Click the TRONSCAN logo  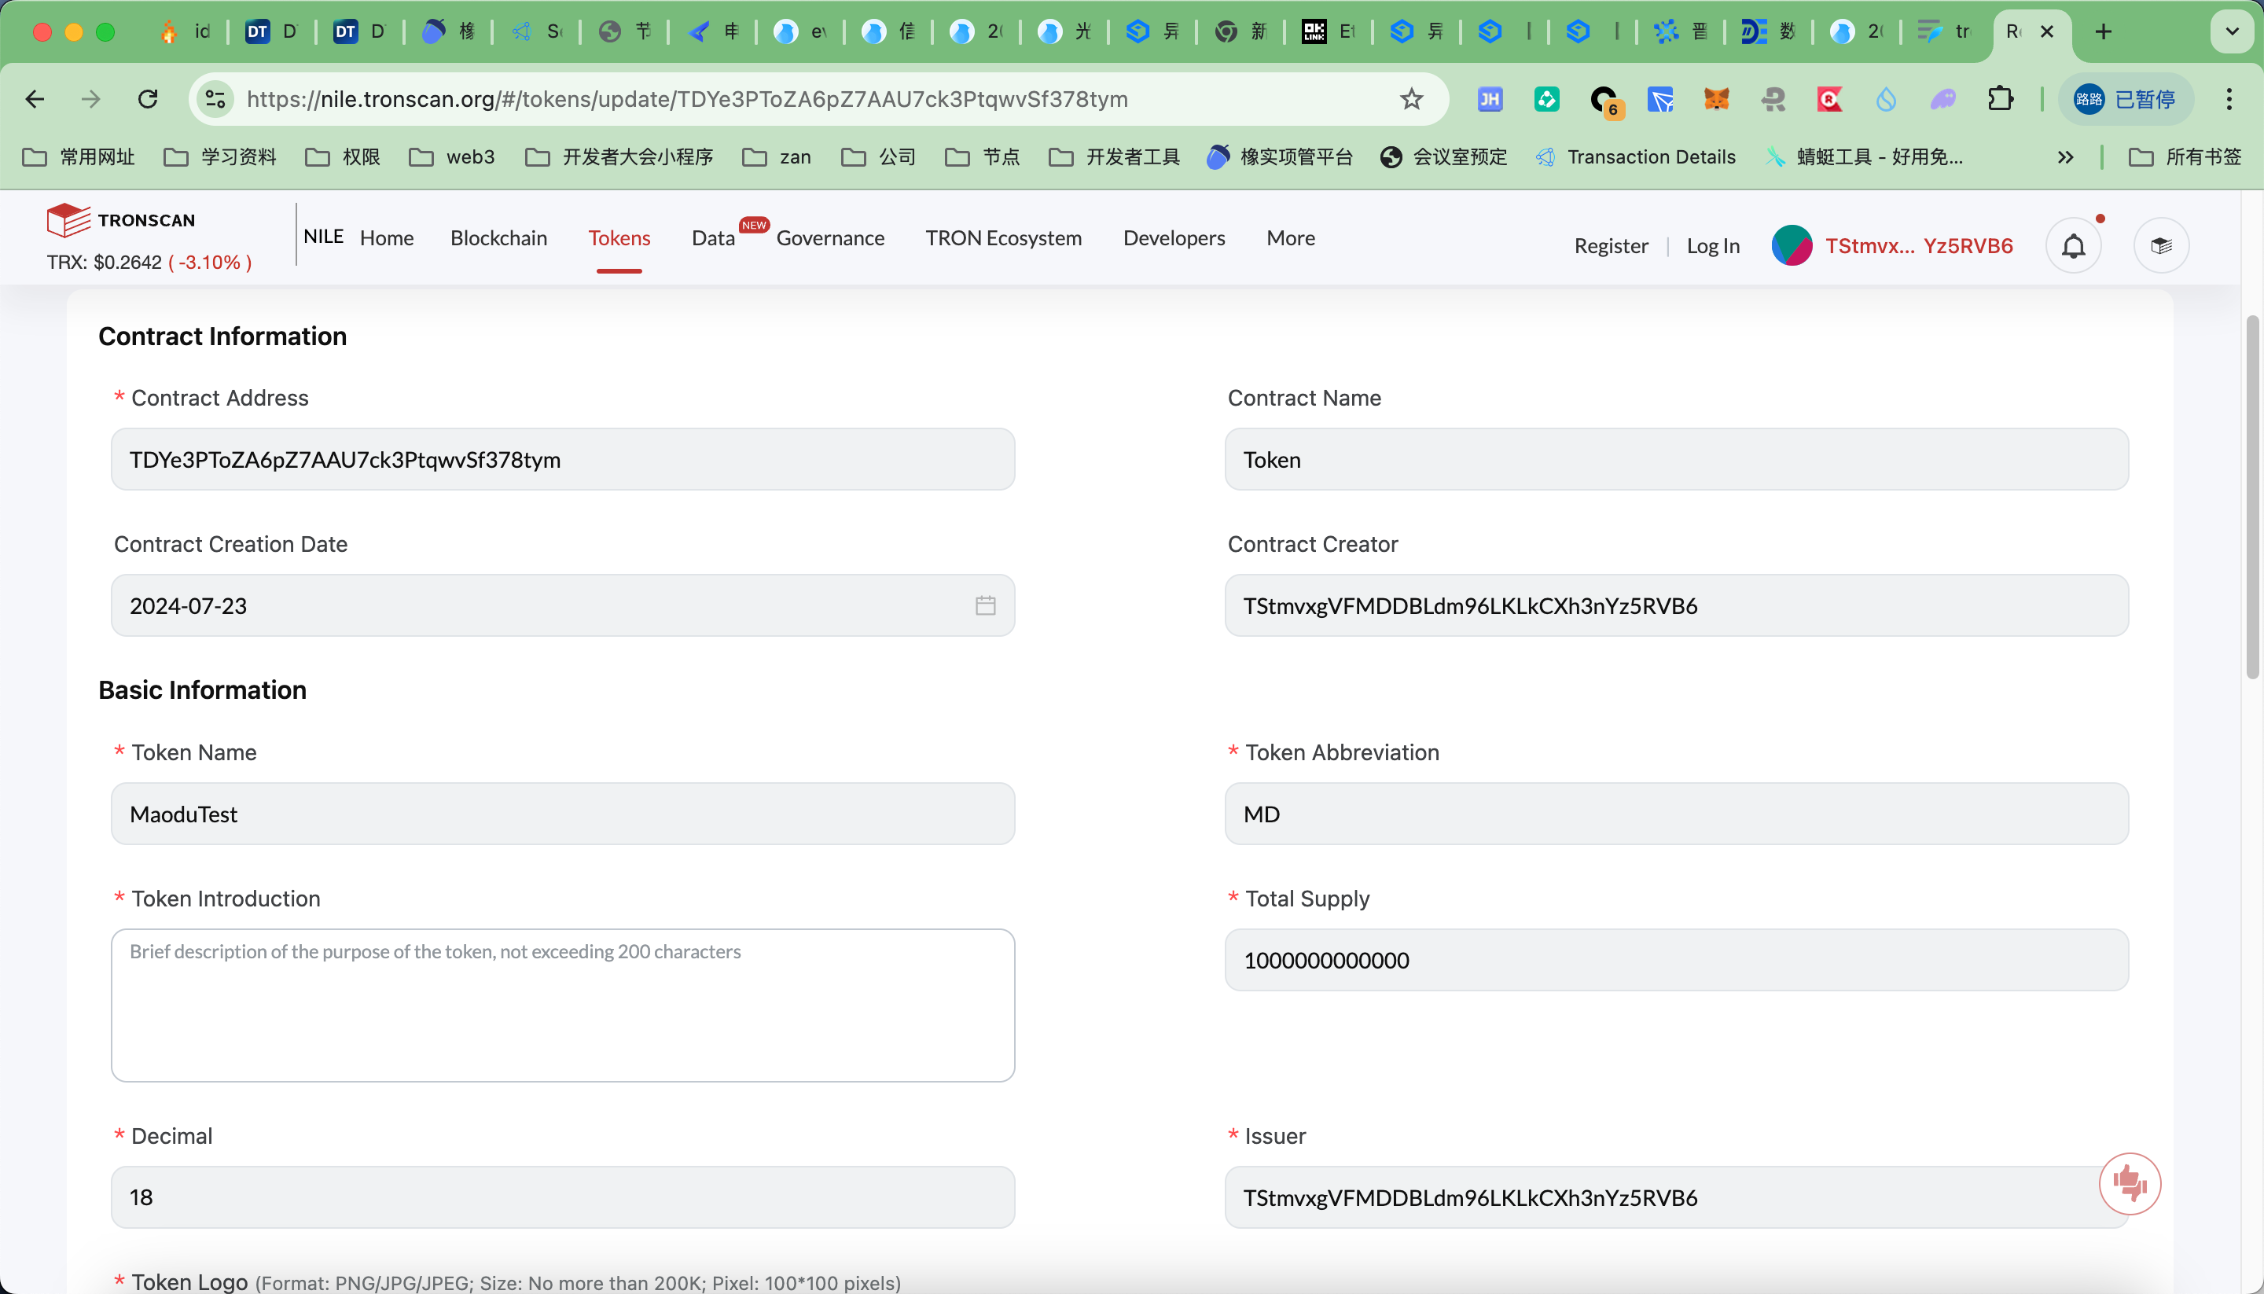click(121, 219)
